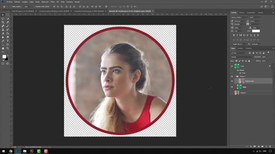Select the History Brush tool
Viewport: 275px width, 154px height.
coord(8,30)
